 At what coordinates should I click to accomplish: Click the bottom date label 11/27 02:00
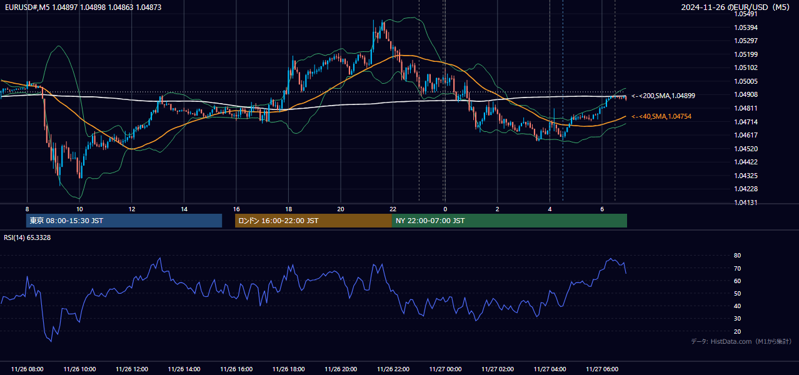pyautogui.click(x=497, y=369)
